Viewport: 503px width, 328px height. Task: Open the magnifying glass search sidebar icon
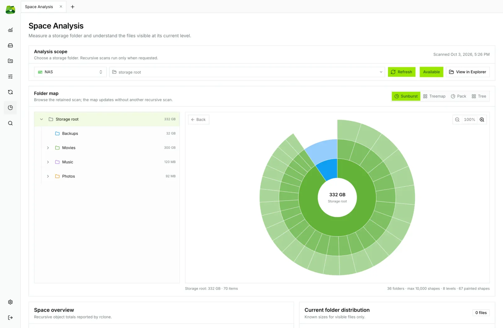click(10, 123)
